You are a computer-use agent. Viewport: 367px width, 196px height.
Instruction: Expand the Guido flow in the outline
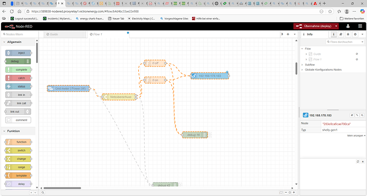tap(306, 54)
